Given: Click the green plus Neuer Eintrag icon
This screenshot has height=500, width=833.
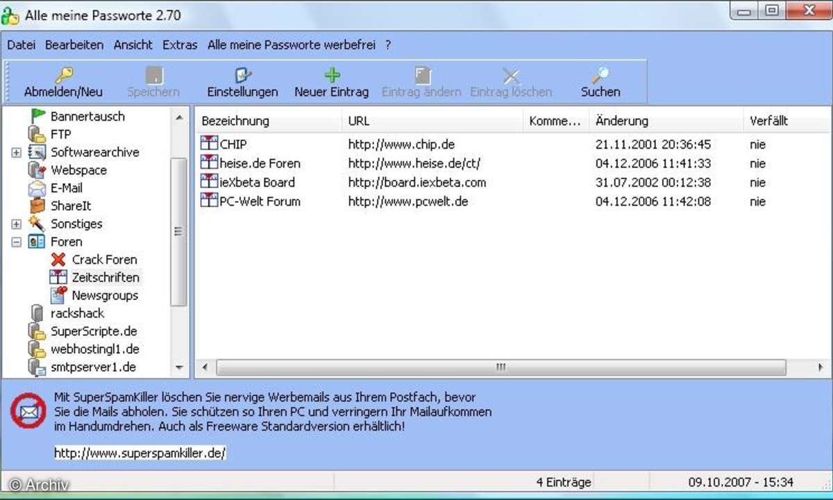Looking at the screenshot, I should [332, 75].
